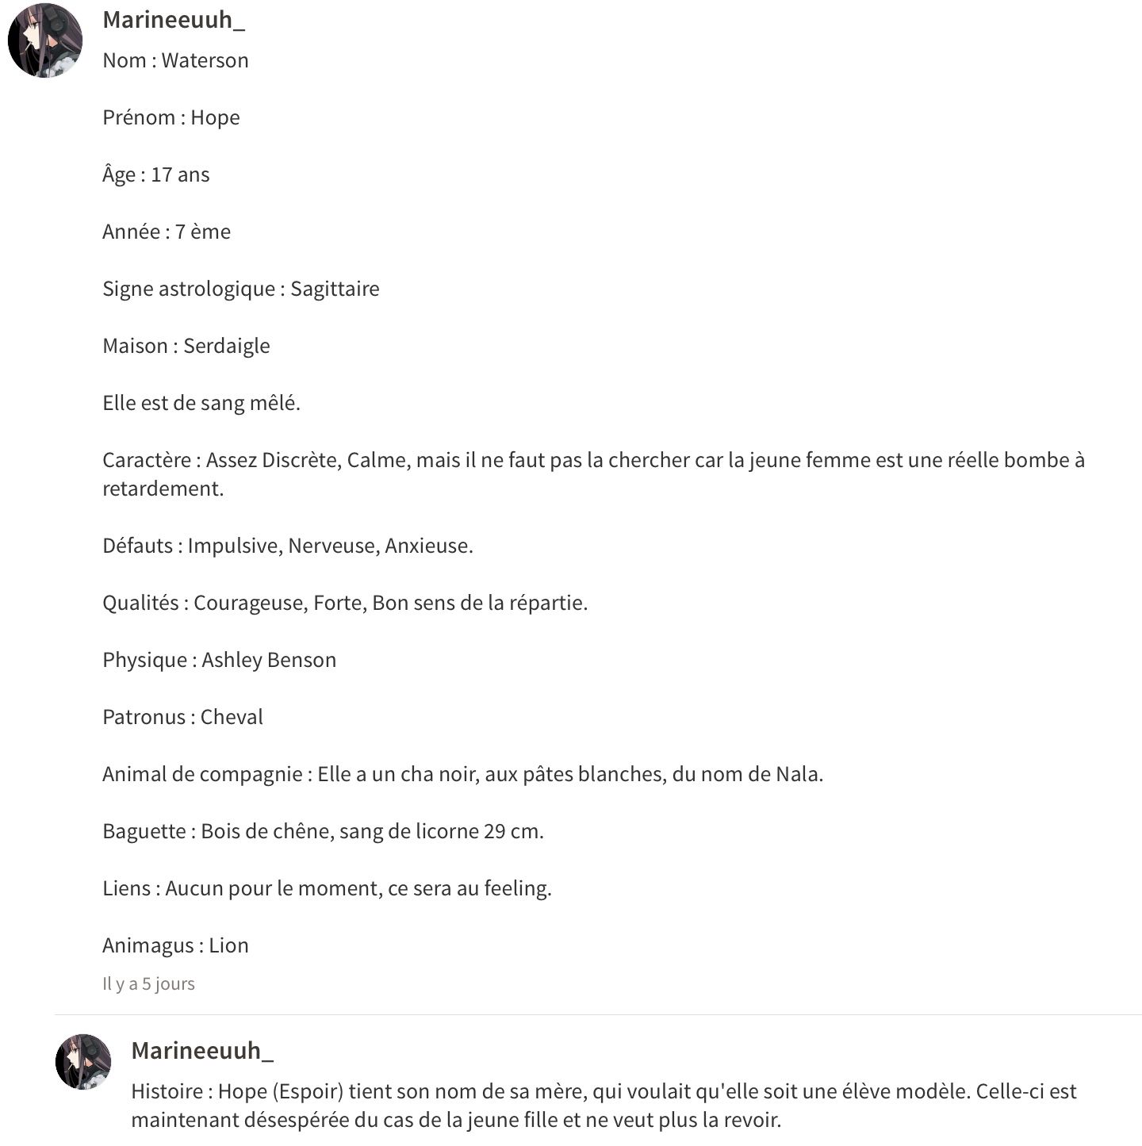Click the Caractère description paragraph
The image size is (1142, 1146).
coord(593,474)
